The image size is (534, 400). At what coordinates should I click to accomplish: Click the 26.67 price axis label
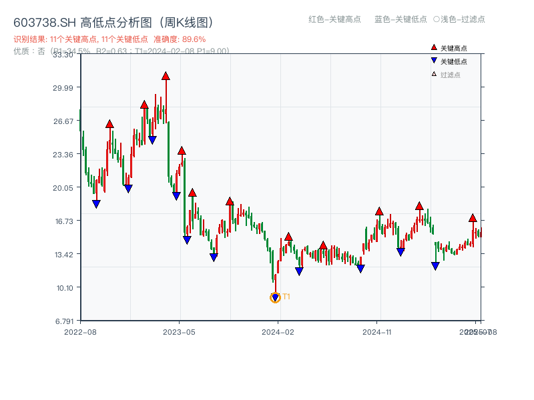coord(63,121)
